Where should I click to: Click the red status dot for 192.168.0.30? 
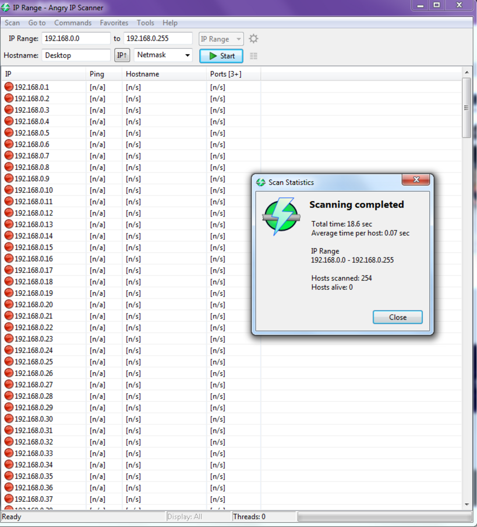point(9,419)
